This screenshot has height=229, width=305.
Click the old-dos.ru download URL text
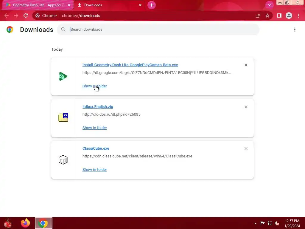pyautogui.click(x=111, y=114)
